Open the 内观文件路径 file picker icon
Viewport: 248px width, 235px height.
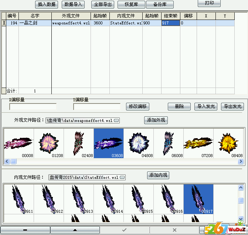point(122,177)
